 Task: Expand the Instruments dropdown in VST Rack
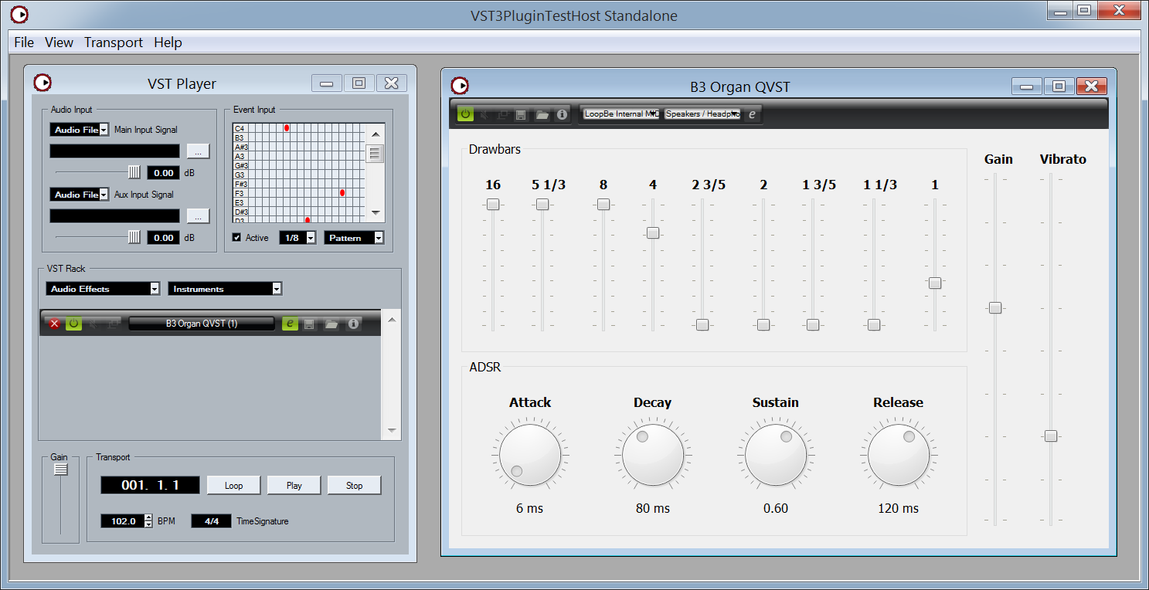pyautogui.click(x=225, y=289)
